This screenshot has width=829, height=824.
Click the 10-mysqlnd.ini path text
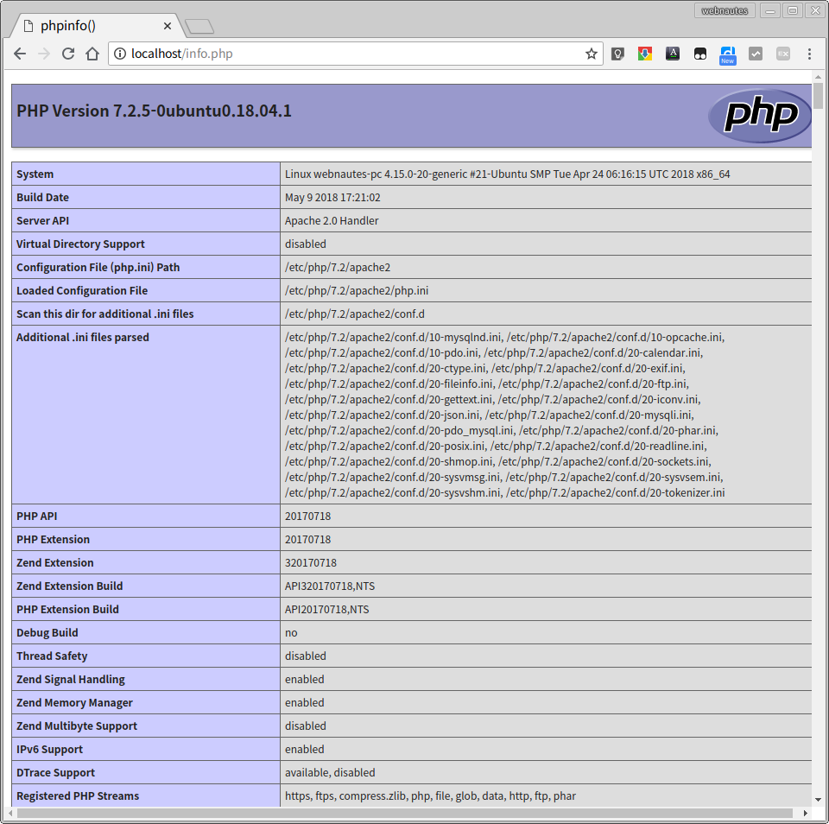click(x=393, y=337)
